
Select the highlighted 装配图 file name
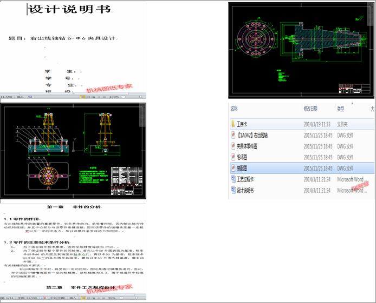point(242,168)
